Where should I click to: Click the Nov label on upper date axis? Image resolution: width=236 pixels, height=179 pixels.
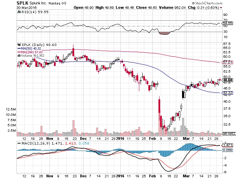click(50, 138)
